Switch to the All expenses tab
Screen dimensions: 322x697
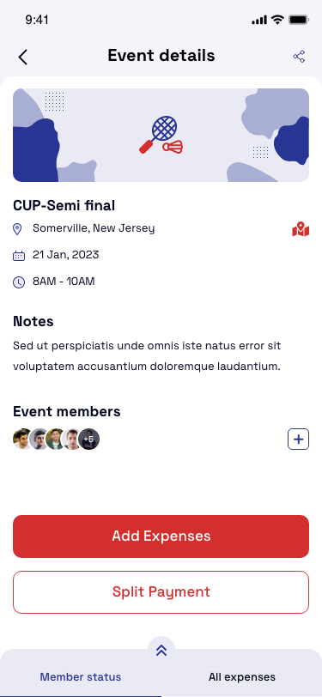coord(242,677)
